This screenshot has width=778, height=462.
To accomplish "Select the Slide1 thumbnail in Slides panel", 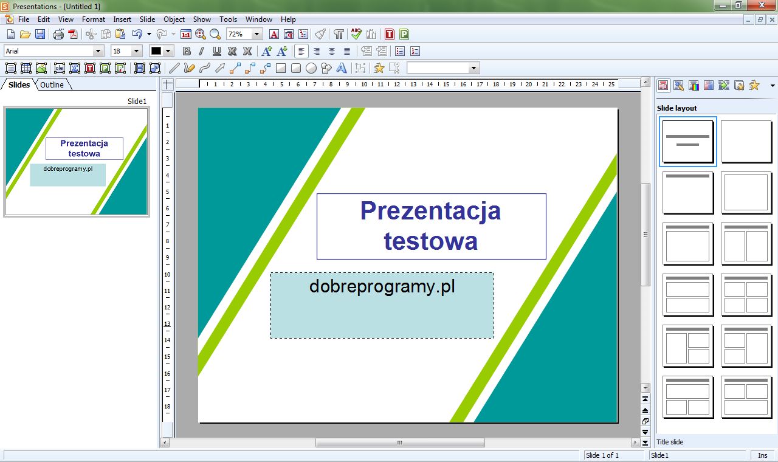I will [x=77, y=161].
